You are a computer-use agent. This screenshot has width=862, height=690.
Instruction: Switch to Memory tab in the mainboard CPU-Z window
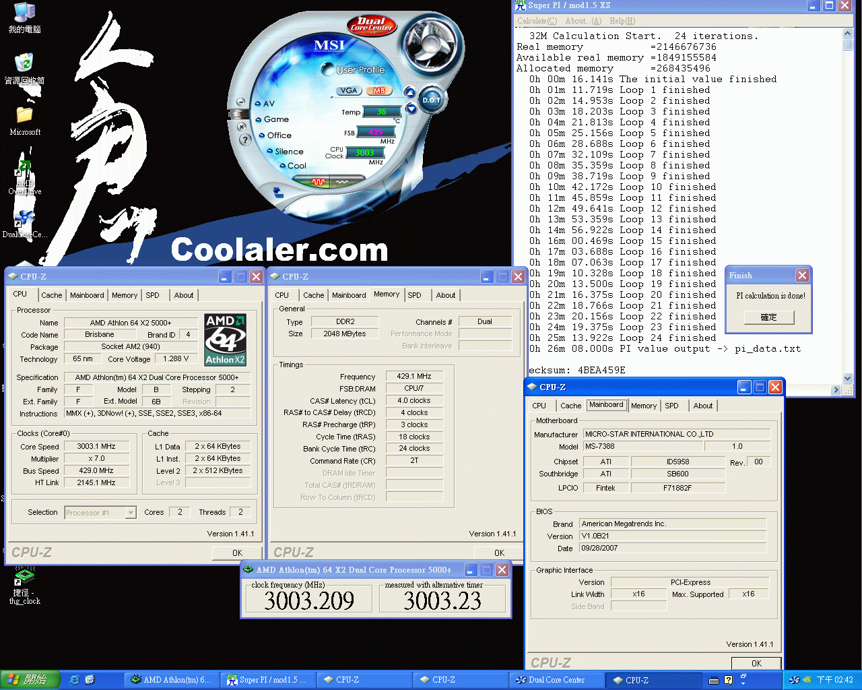[644, 406]
